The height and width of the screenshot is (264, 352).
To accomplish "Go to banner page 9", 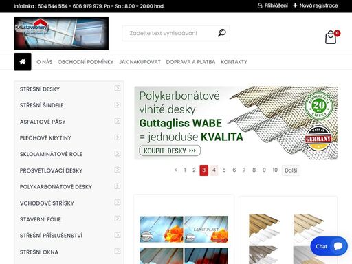I will pyautogui.click(x=264, y=170).
